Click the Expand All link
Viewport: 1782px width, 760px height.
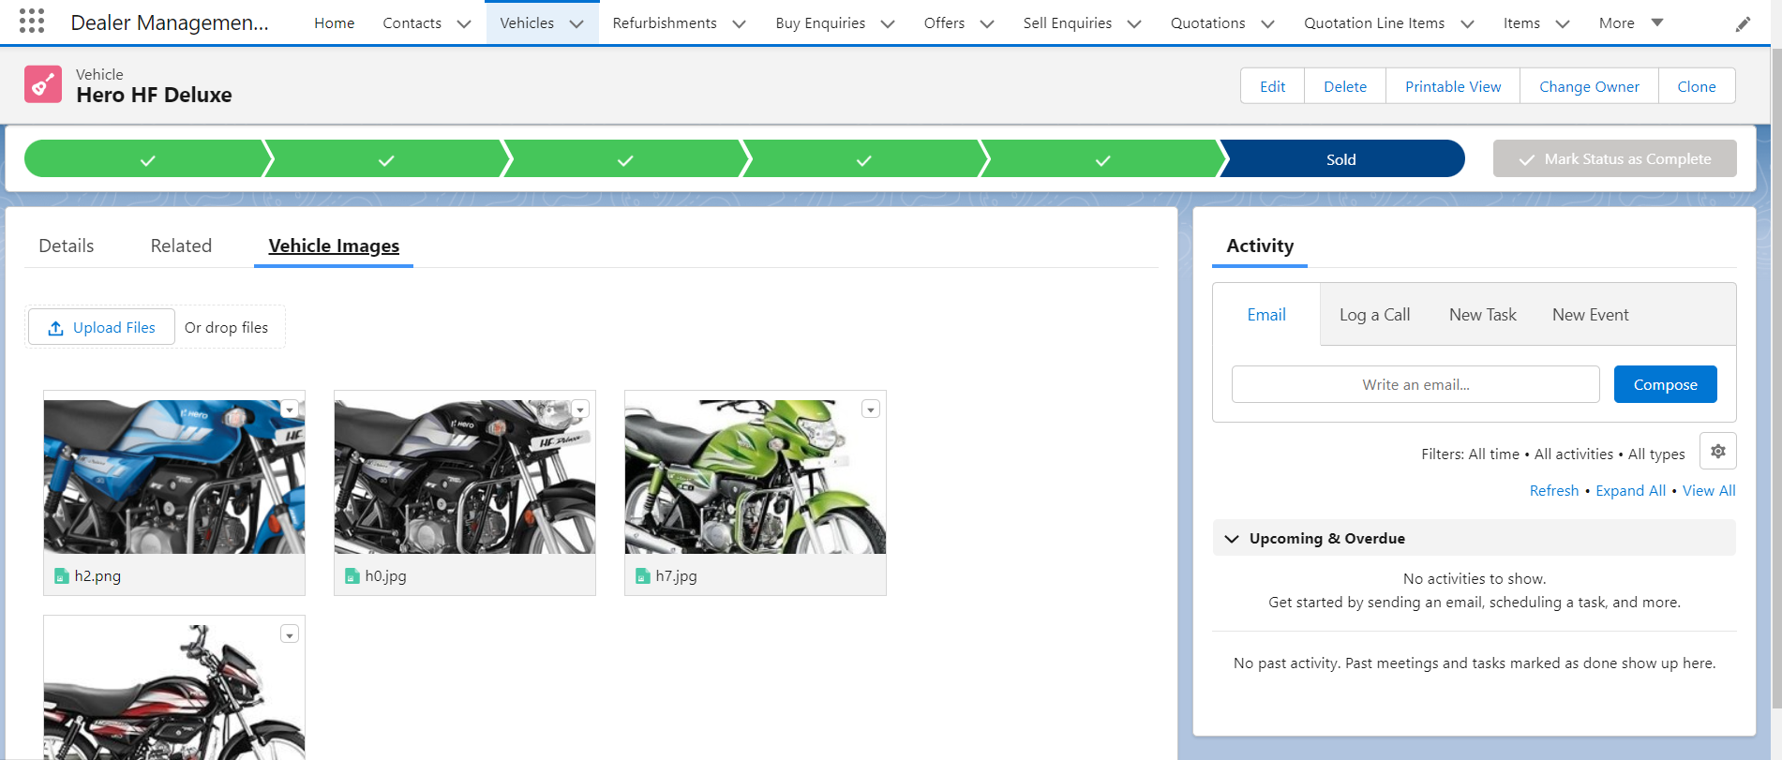(x=1630, y=490)
